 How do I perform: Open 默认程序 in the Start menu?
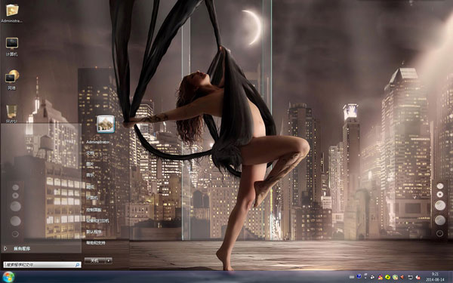point(94,232)
